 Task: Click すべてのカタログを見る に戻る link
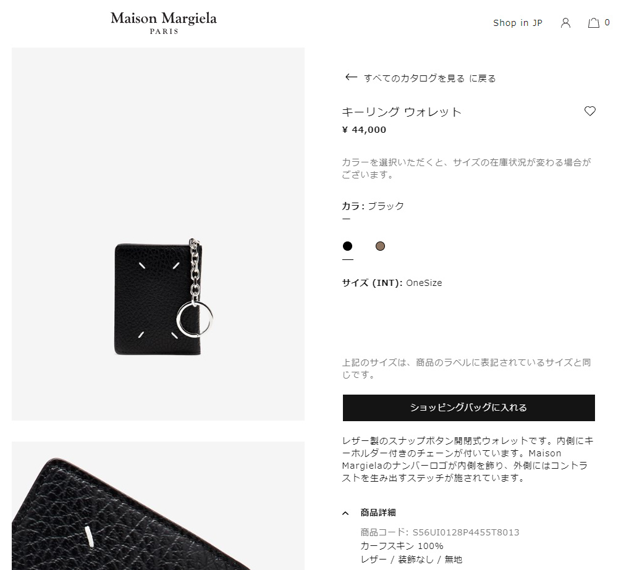click(x=429, y=78)
